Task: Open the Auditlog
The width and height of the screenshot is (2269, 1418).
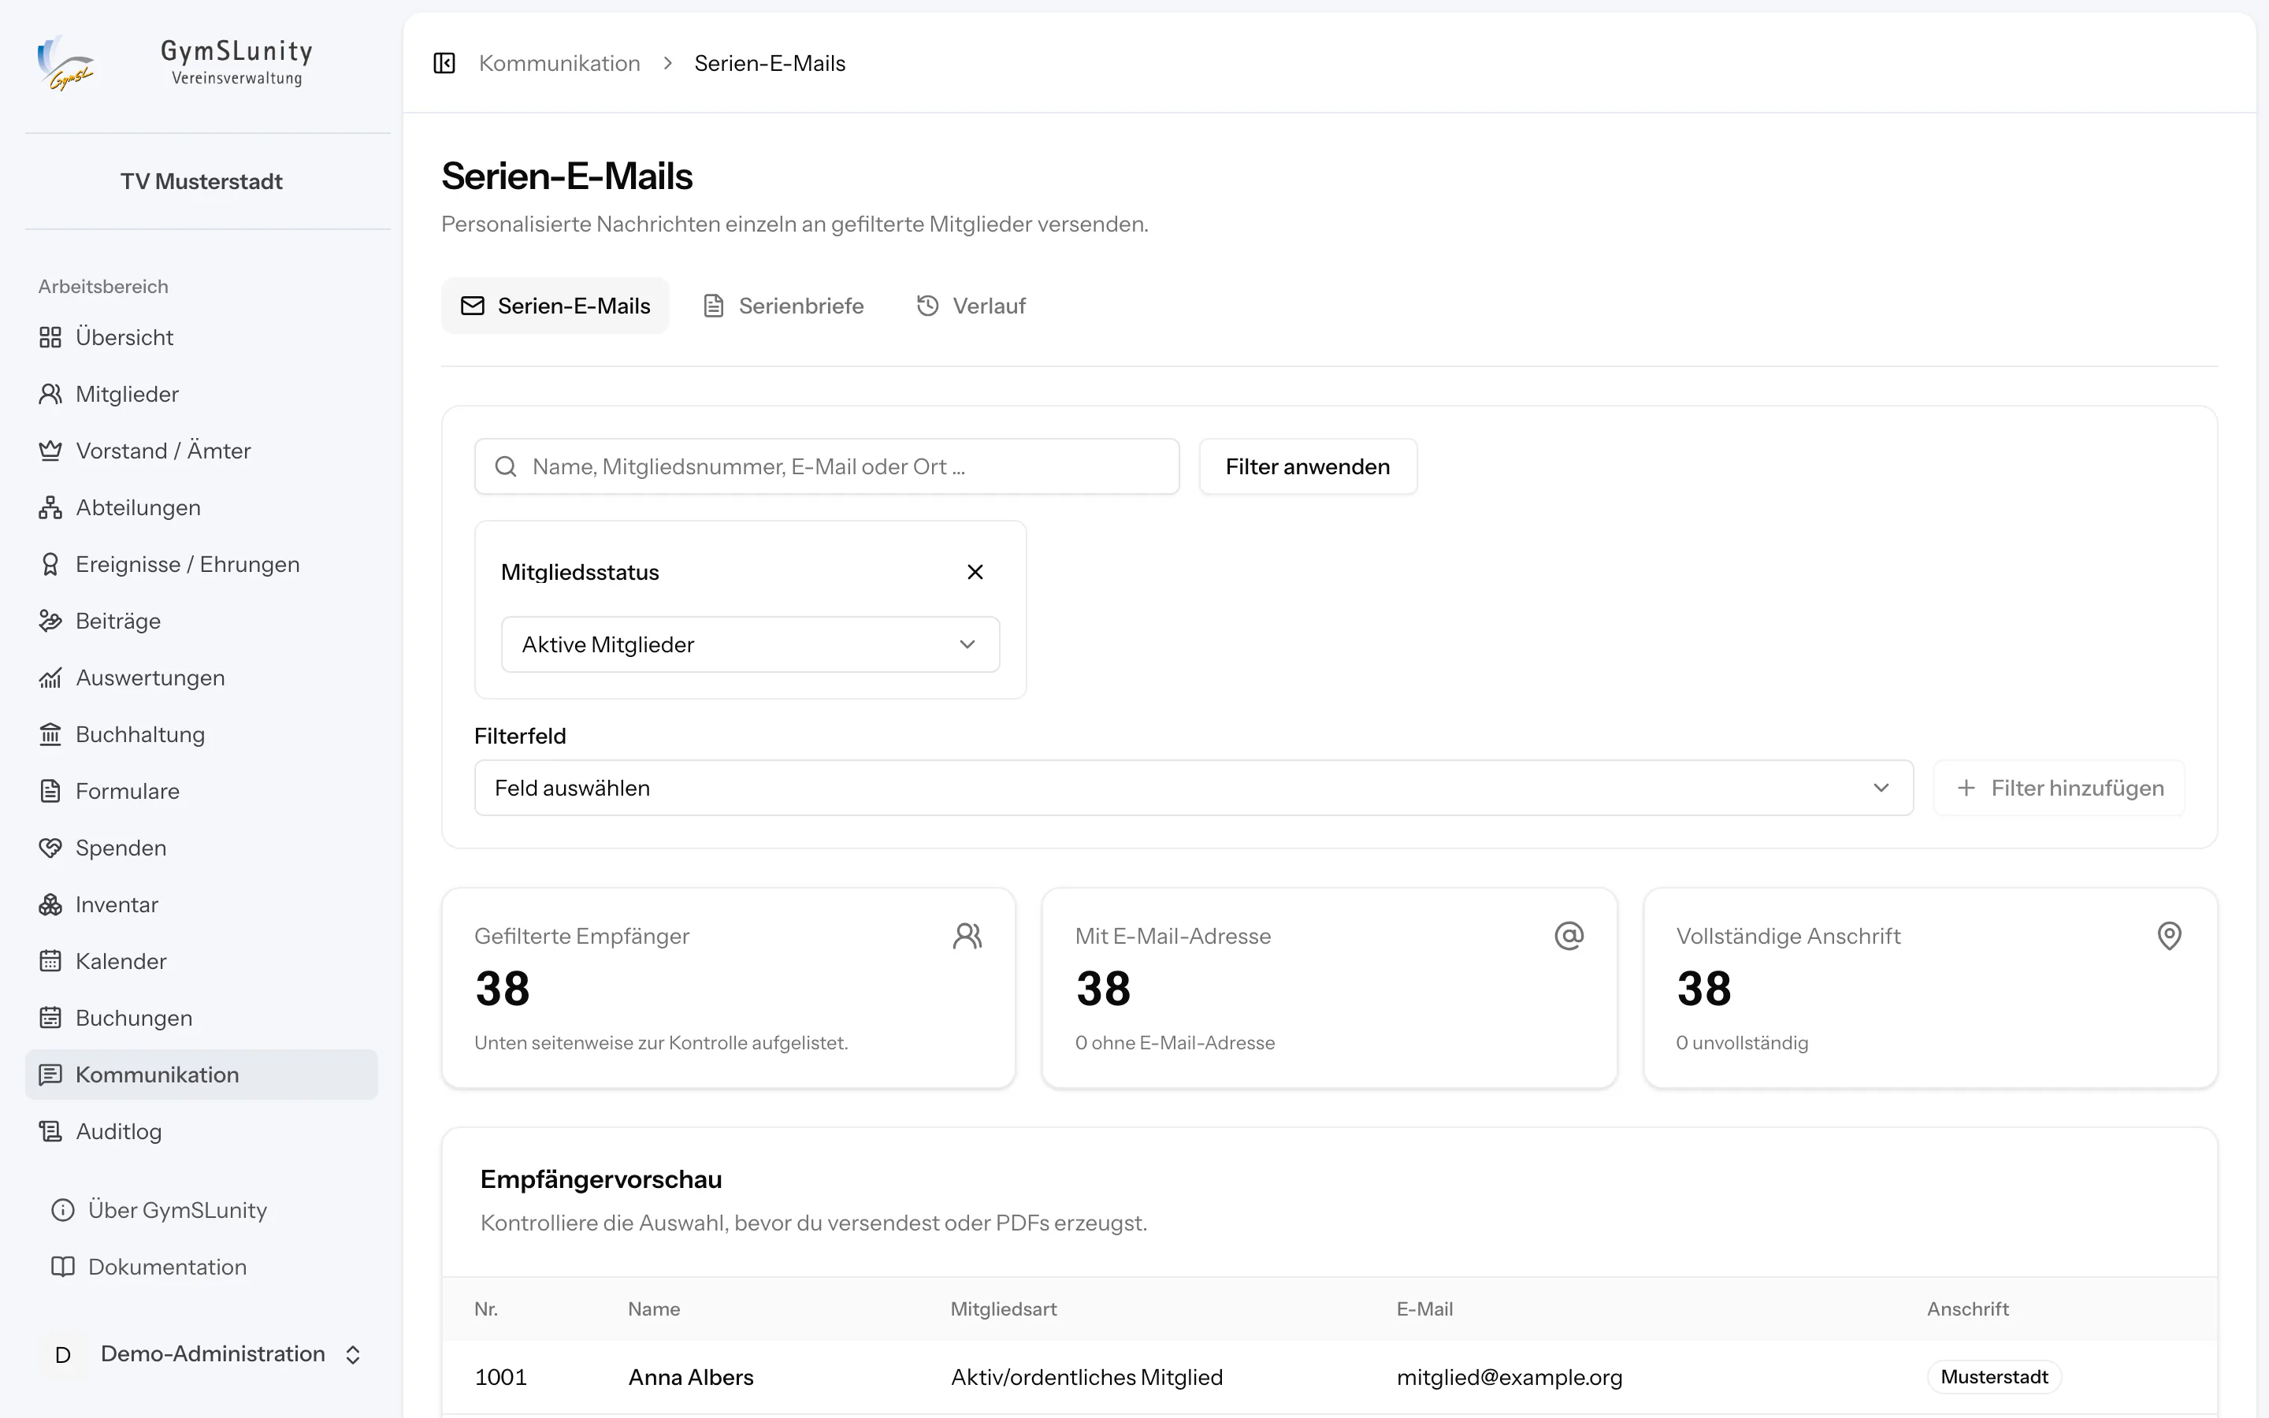Action: [202, 1132]
